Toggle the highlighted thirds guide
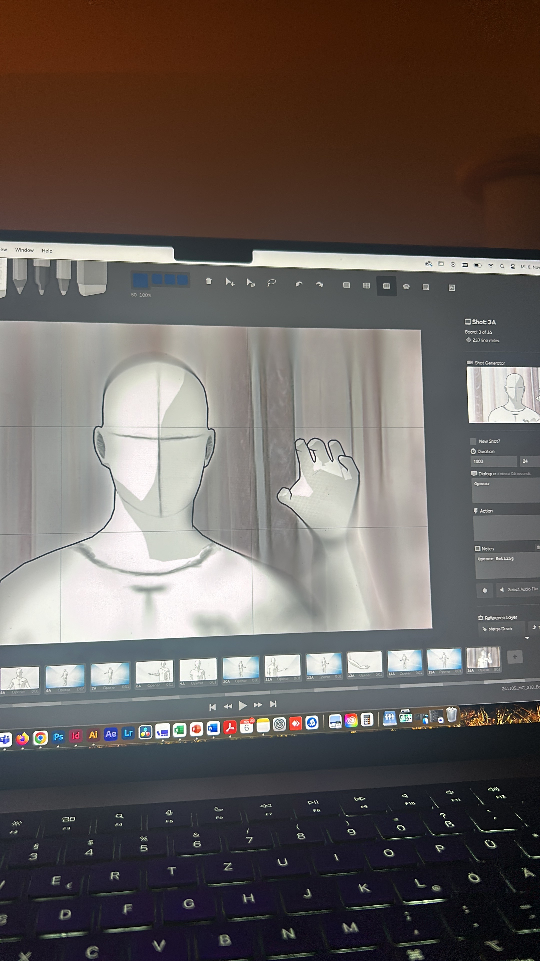 [386, 286]
